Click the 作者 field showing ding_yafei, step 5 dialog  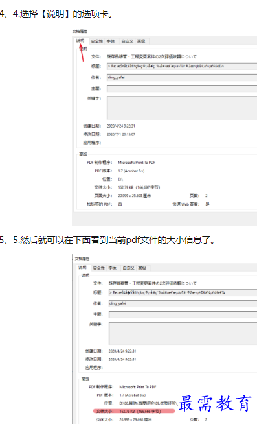183,303
